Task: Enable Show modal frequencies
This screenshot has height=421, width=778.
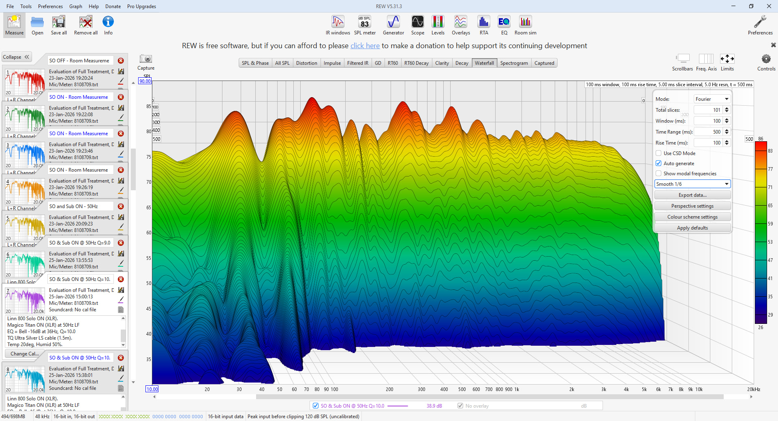Action: tap(659, 174)
